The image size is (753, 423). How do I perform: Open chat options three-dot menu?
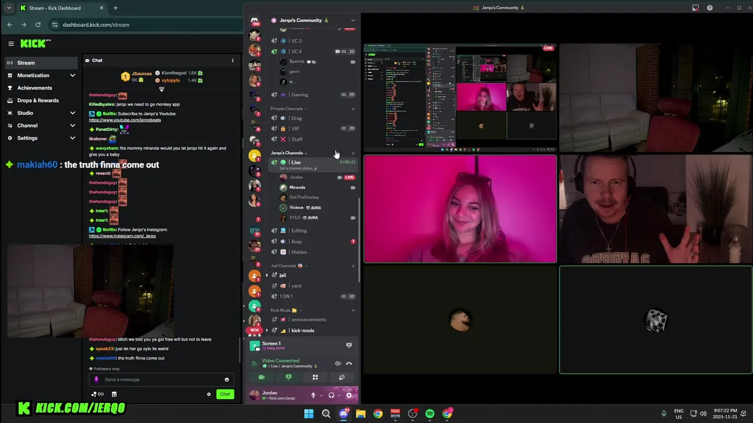[232, 60]
